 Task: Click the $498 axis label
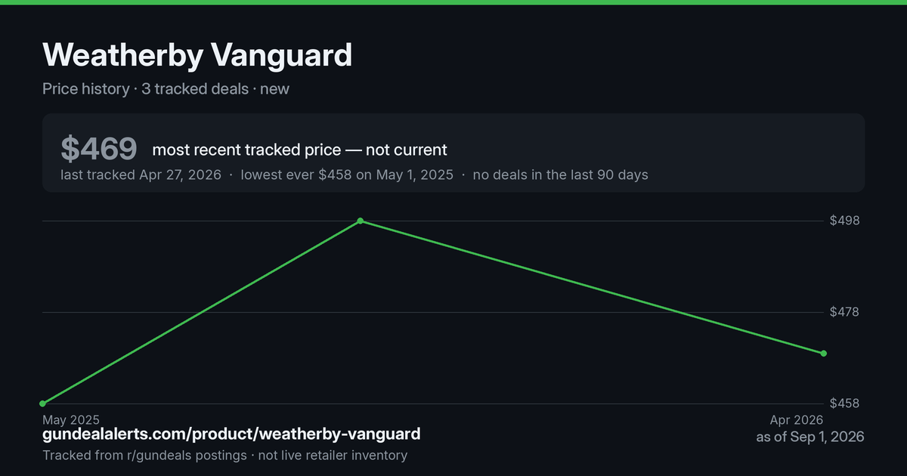click(x=844, y=221)
